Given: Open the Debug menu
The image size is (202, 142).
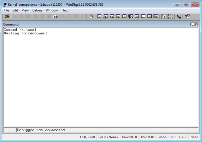Looking at the screenshot, I should point(37,10).
